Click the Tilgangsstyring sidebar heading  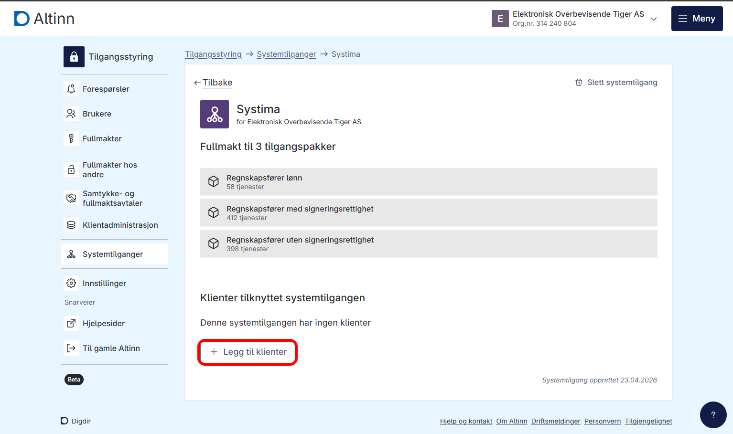(x=121, y=57)
